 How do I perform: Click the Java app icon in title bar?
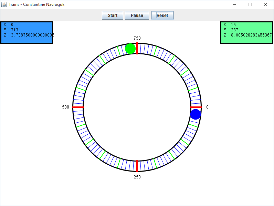click(x=4, y=4)
